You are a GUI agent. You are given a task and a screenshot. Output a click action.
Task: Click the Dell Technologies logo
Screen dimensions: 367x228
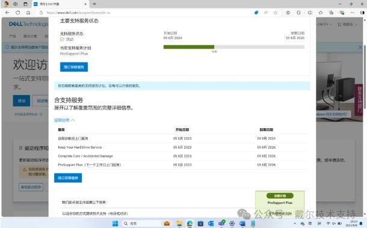(x=28, y=24)
